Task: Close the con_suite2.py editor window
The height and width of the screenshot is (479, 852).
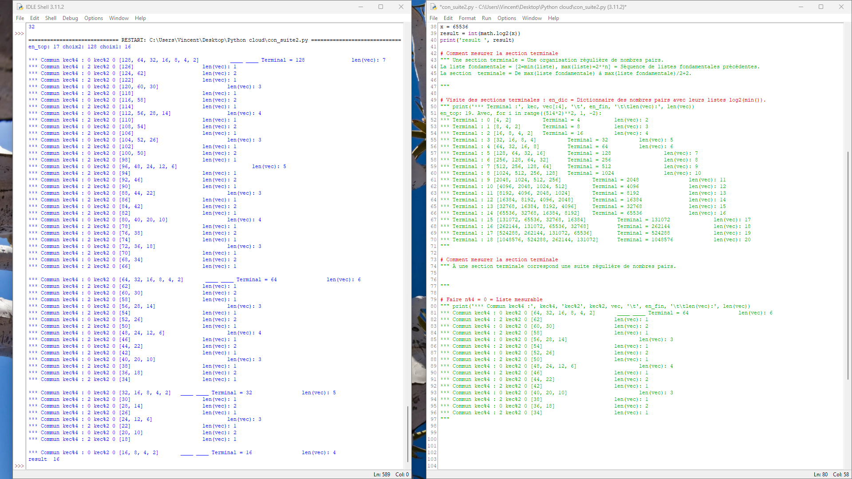Action: click(841, 7)
